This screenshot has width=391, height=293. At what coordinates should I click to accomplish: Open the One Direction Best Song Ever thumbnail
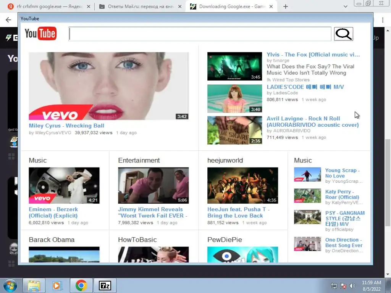pos(307,244)
